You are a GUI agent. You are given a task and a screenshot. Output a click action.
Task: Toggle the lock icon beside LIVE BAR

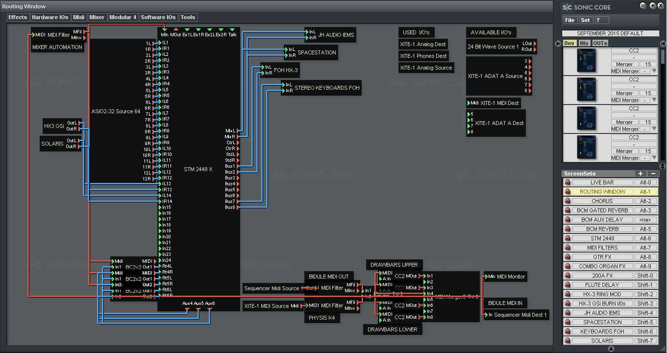coord(568,182)
